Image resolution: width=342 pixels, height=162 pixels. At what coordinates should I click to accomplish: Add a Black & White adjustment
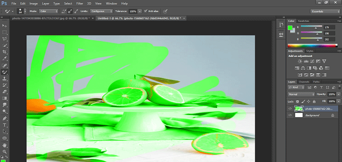pos(309,68)
